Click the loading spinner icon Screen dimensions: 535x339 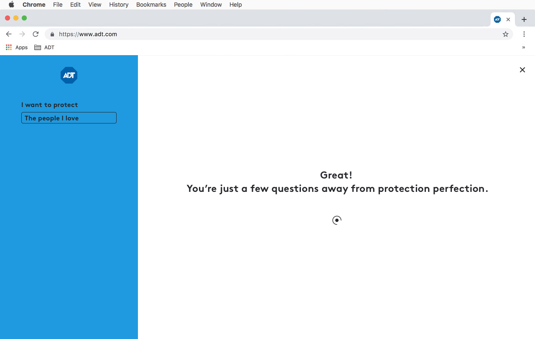[x=337, y=220]
